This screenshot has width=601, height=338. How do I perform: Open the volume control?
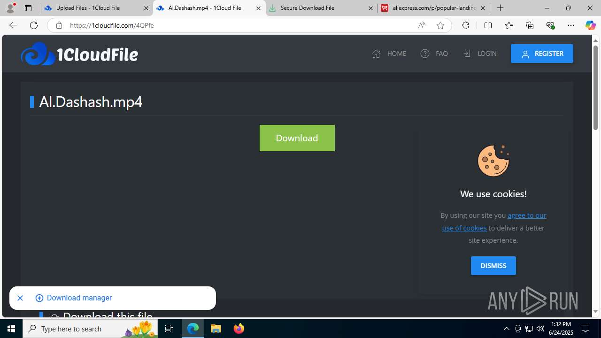pos(540,329)
